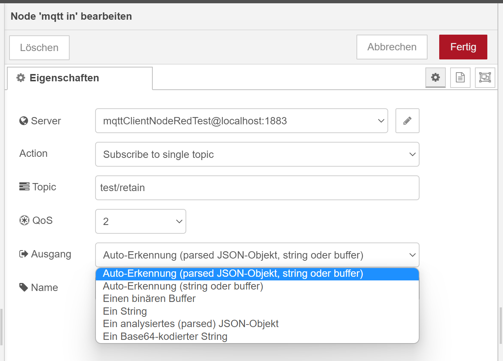Open node properties gear icon tab
The height and width of the screenshot is (361, 503).
pos(435,77)
